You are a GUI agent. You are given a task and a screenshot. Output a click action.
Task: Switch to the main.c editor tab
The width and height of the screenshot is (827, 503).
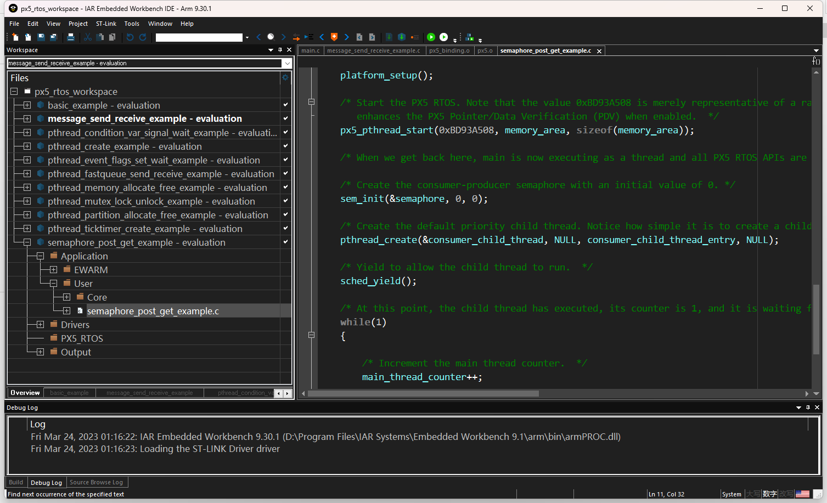click(311, 50)
